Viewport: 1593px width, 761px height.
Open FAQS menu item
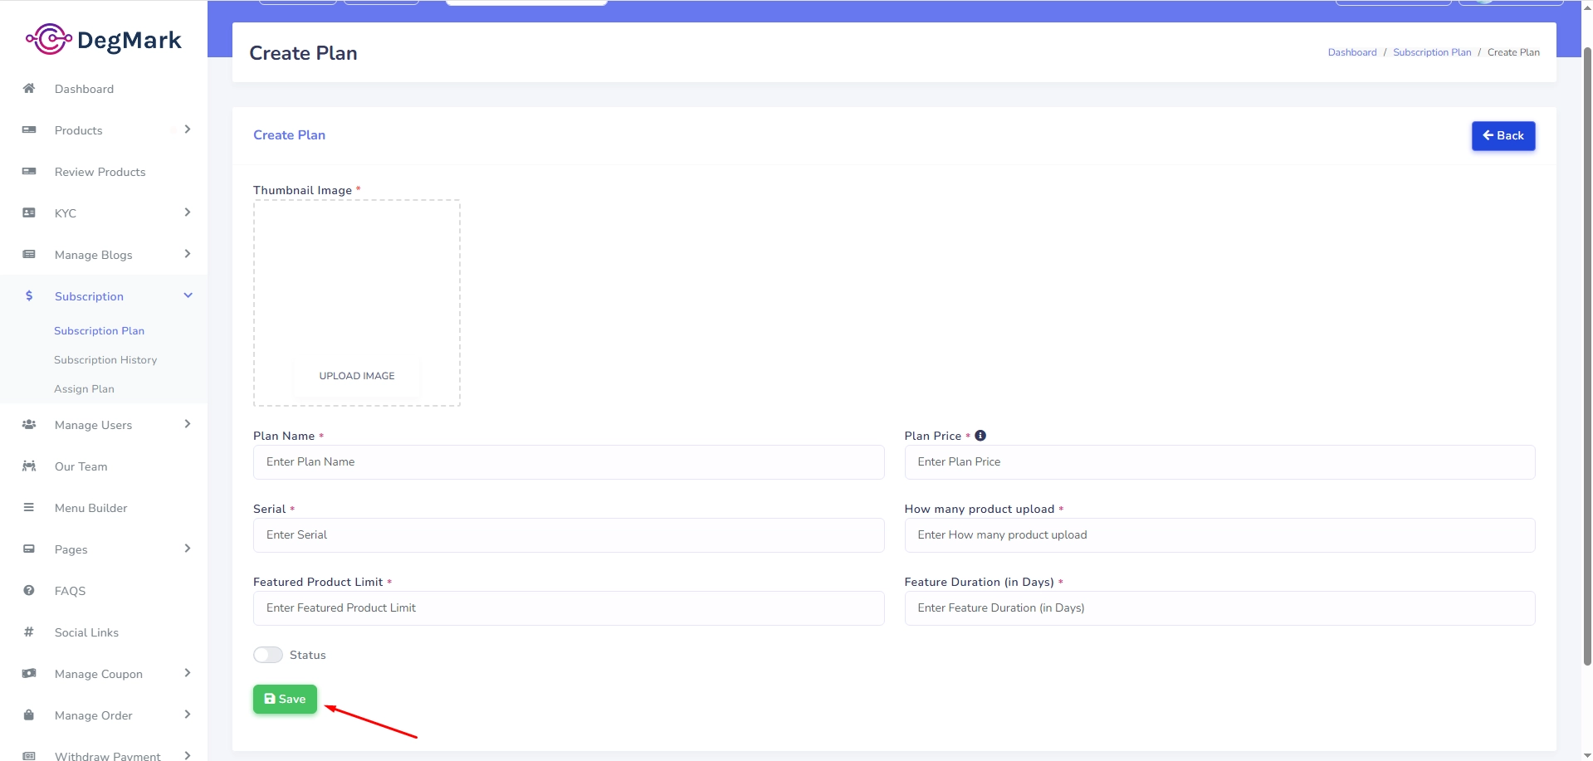[x=70, y=591]
